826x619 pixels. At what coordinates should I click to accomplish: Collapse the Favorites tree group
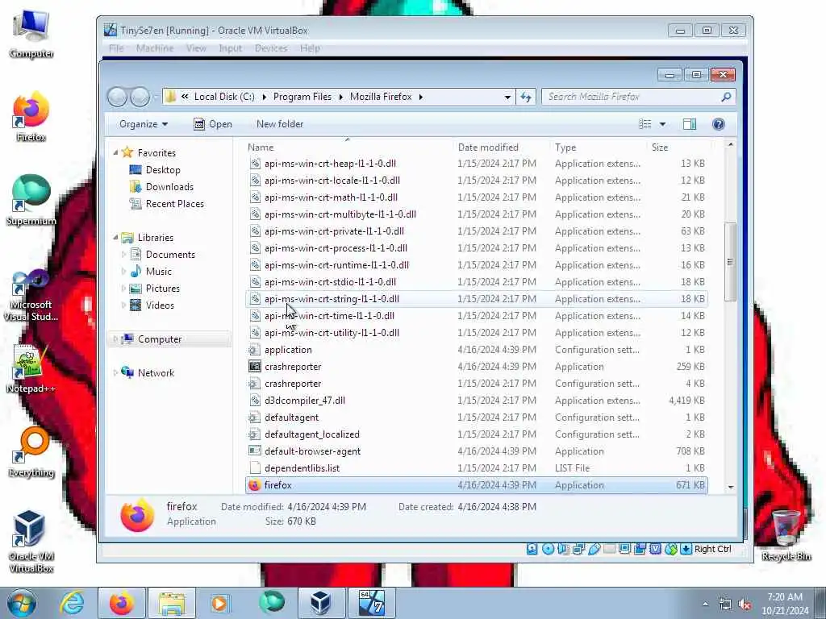coord(115,152)
